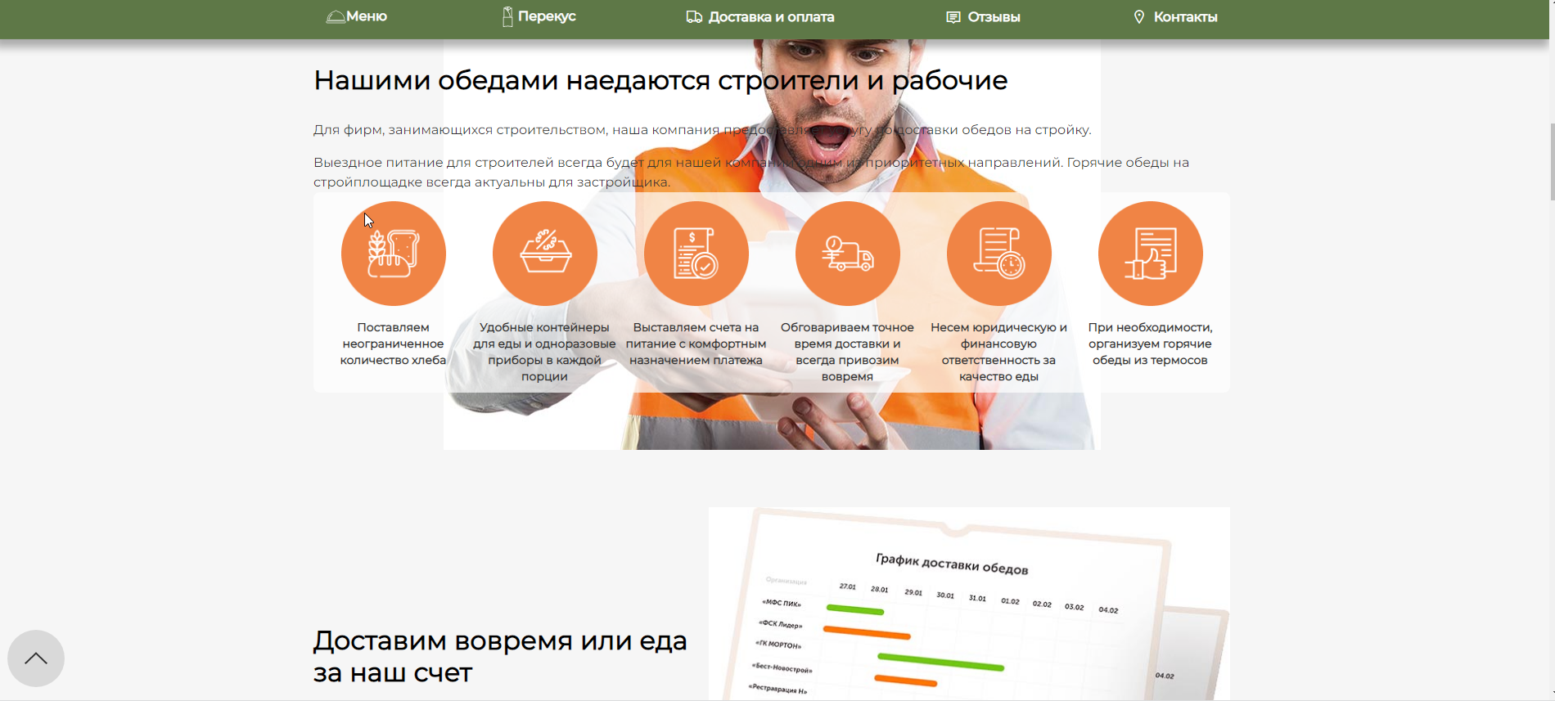Click the text Поставляем неограниченное количество хлеба
Image resolution: width=1555 pixels, height=701 pixels.
click(393, 344)
